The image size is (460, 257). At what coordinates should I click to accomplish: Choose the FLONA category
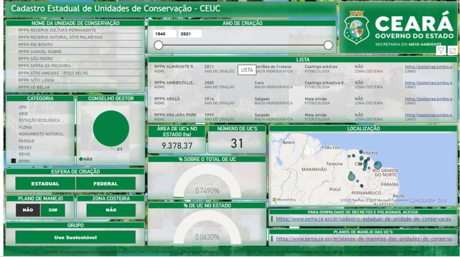pos(25,128)
